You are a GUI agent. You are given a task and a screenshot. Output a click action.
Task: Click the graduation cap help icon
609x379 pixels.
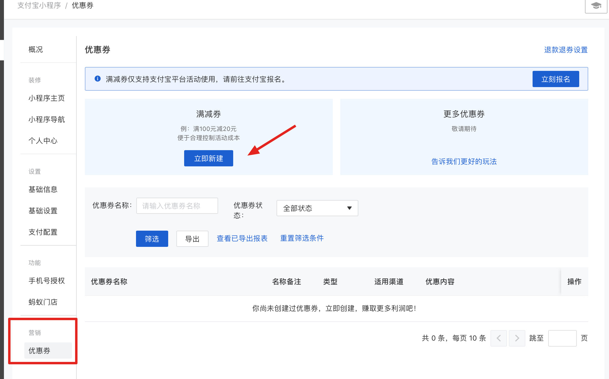pyautogui.click(x=596, y=5)
